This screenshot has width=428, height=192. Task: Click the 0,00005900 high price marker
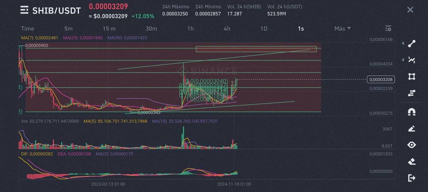point(37,46)
